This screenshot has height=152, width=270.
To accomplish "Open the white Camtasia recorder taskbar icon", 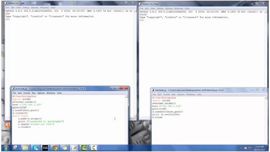I will (94, 148).
